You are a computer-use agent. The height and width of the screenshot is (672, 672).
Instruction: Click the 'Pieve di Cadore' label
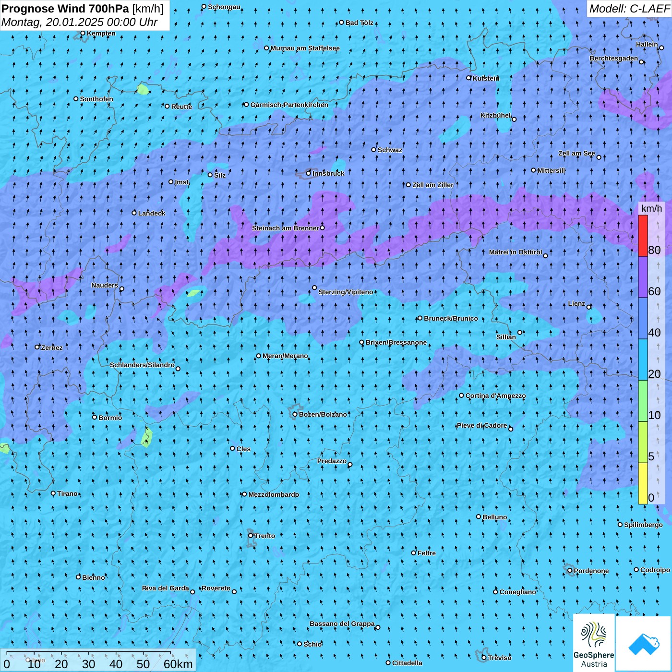coord(482,425)
